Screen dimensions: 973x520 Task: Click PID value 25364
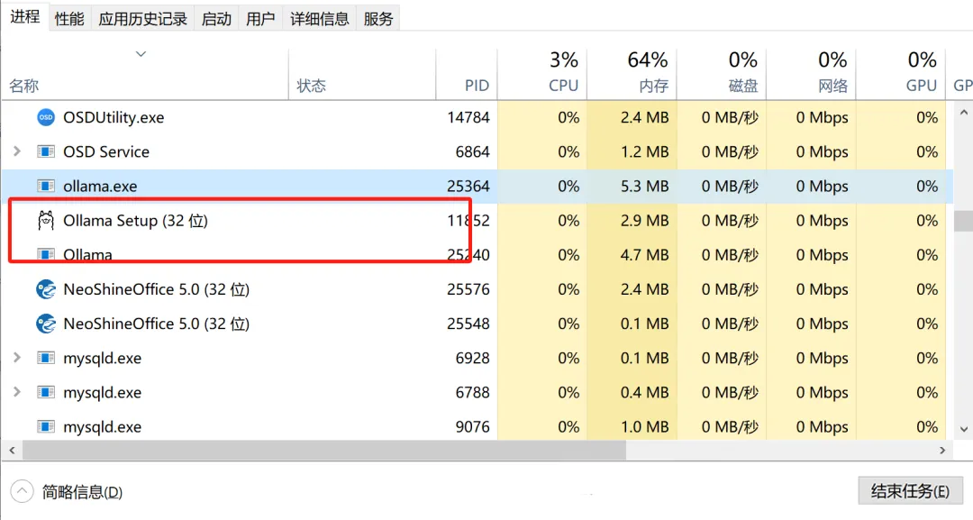point(468,187)
